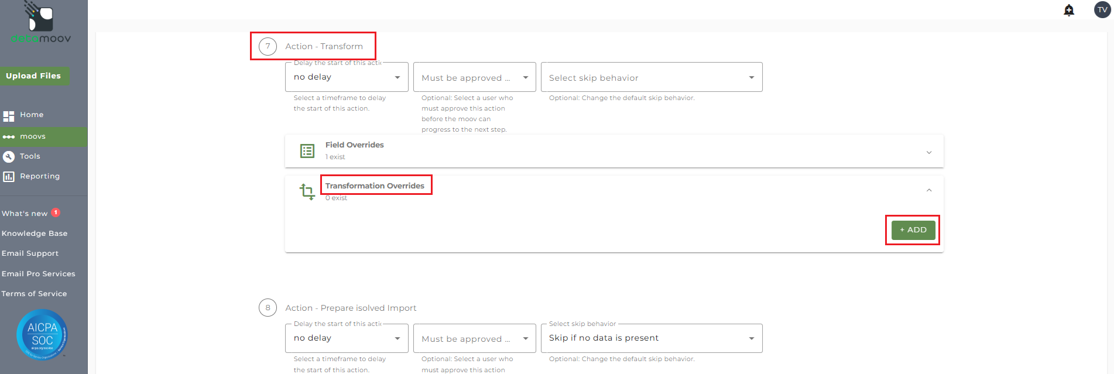The height and width of the screenshot is (374, 1114).
Task: Collapse the Transformation Overrides panel
Action: point(929,190)
